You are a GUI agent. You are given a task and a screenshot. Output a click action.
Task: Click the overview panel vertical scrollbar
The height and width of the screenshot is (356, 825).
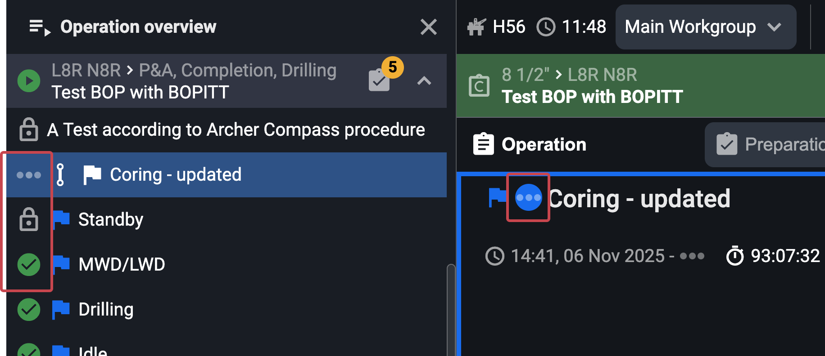(x=451, y=310)
